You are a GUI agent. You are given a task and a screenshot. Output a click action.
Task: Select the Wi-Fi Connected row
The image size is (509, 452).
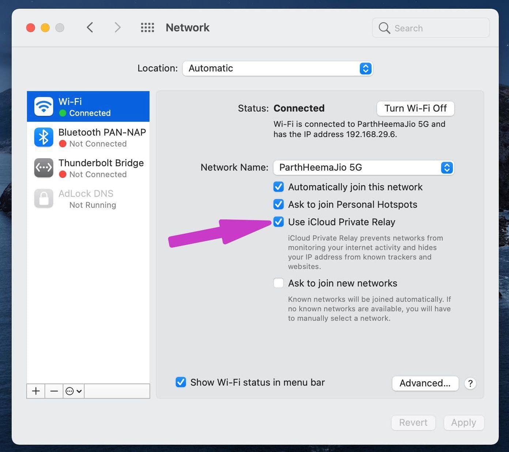point(88,106)
